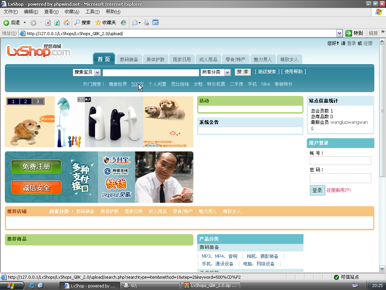The width and height of the screenshot is (386, 290).
Task: Click the 网银在线 payment logo
Action: [116, 171]
